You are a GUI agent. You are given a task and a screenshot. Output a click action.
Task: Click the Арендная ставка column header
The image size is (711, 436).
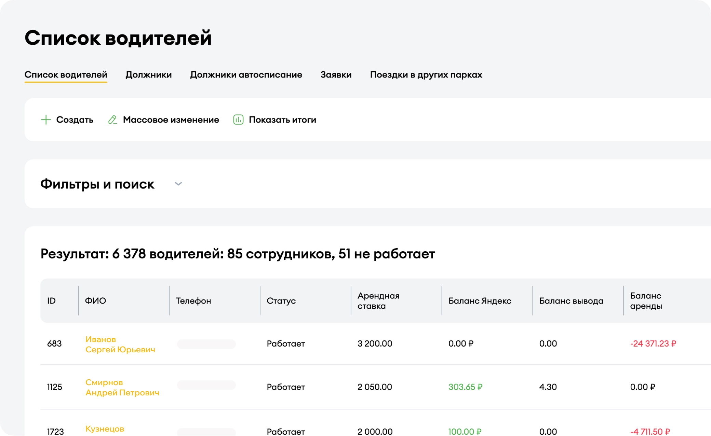[378, 301]
